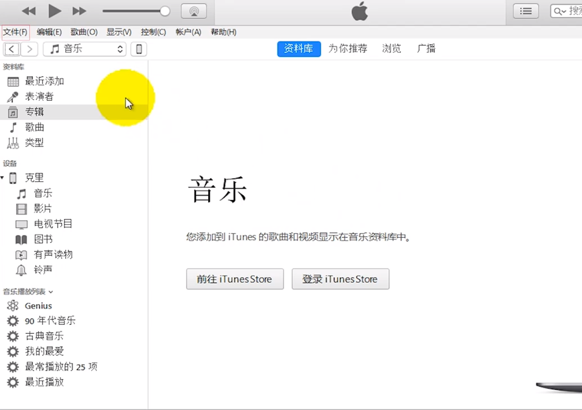
Task: Skip forward with the fast-forward button
Action: point(79,11)
